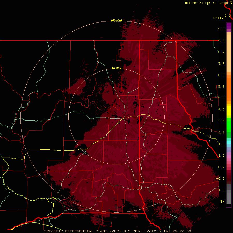Click the 6.6 scale value
The image size is (233, 233).
pos(221,75)
